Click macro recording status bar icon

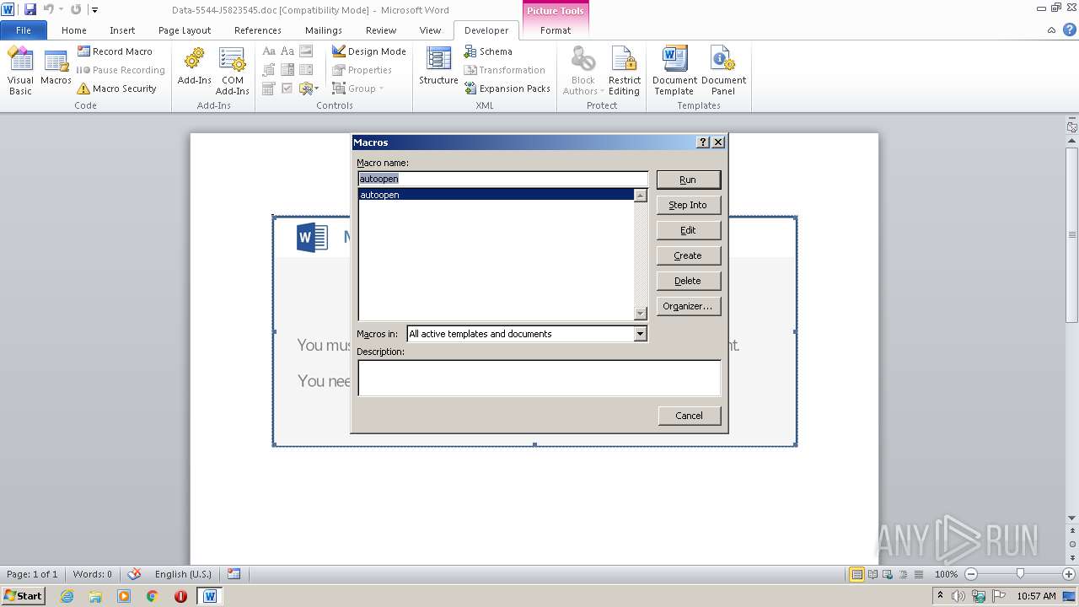234,574
